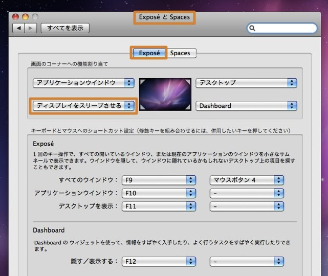328x276 pixels.
Task: Open the Dashboard corner dropdown
Action: tap(246, 106)
